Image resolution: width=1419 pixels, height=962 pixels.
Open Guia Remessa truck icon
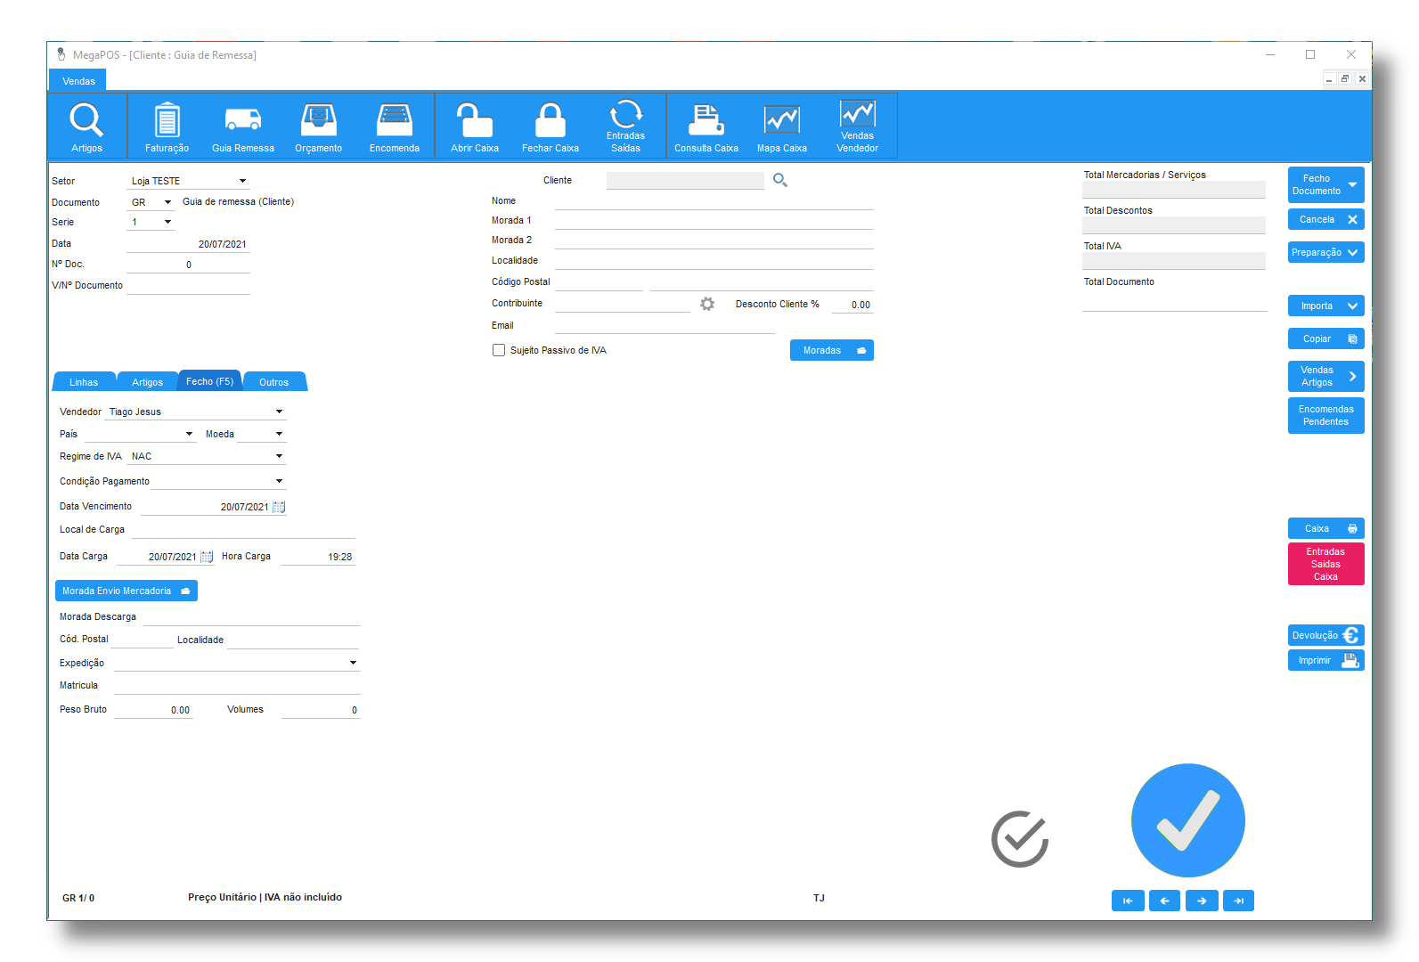pyautogui.click(x=242, y=120)
